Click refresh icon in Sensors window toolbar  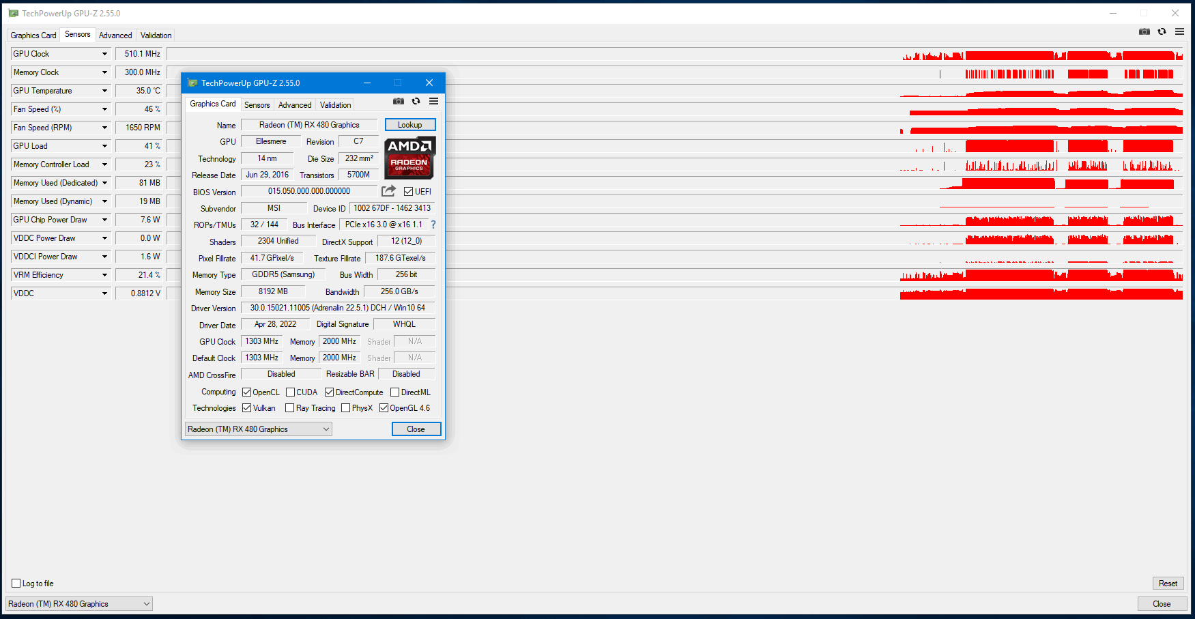click(x=1162, y=31)
